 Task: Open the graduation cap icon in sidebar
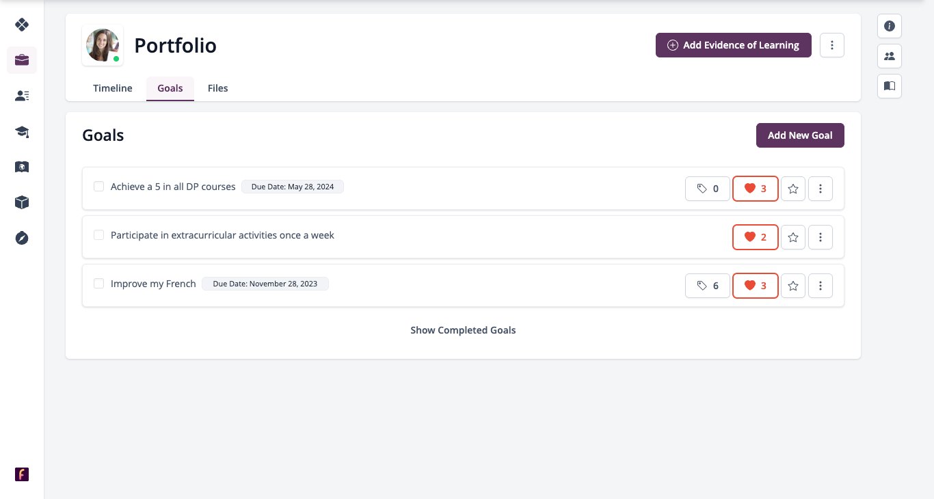[22, 131]
